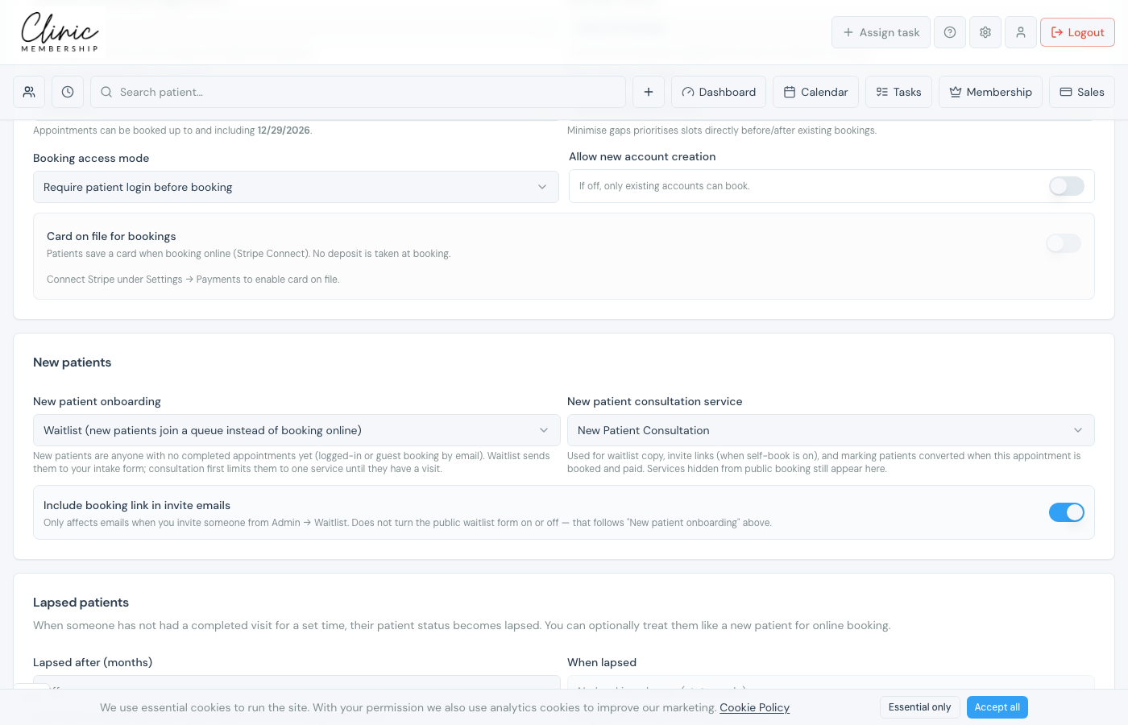Image resolution: width=1128 pixels, height=725 pixels.
Task: Open Booking access mode dropdown
Action: [296, 187]
